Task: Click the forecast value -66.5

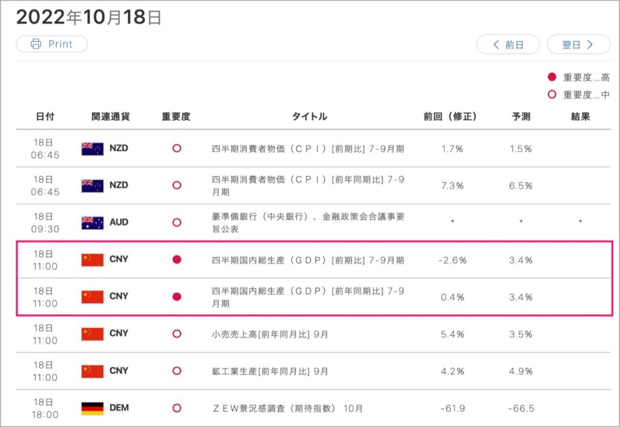Action: tap(521, 408)
